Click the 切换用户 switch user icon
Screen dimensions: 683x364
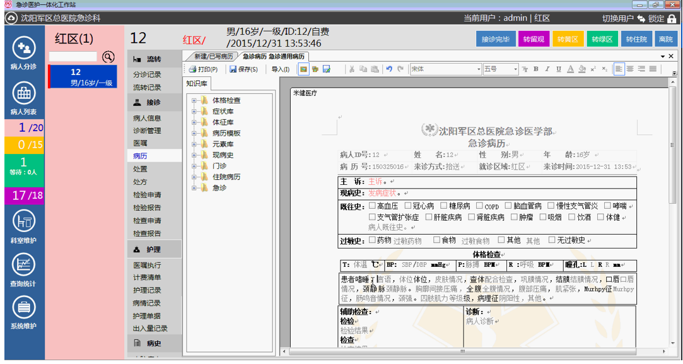coord(641,18)
